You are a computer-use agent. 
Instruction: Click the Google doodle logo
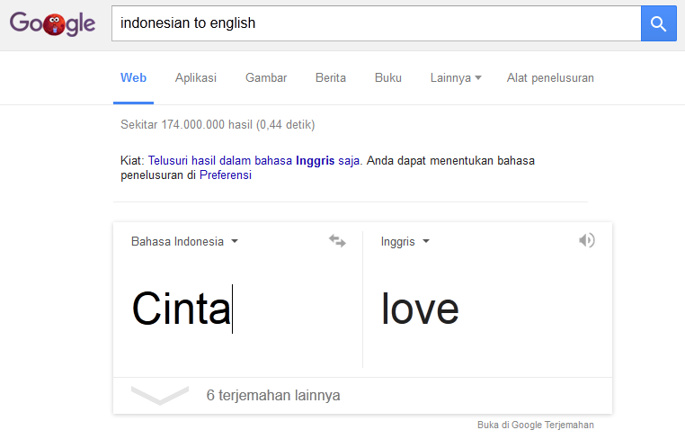point(52,23)
